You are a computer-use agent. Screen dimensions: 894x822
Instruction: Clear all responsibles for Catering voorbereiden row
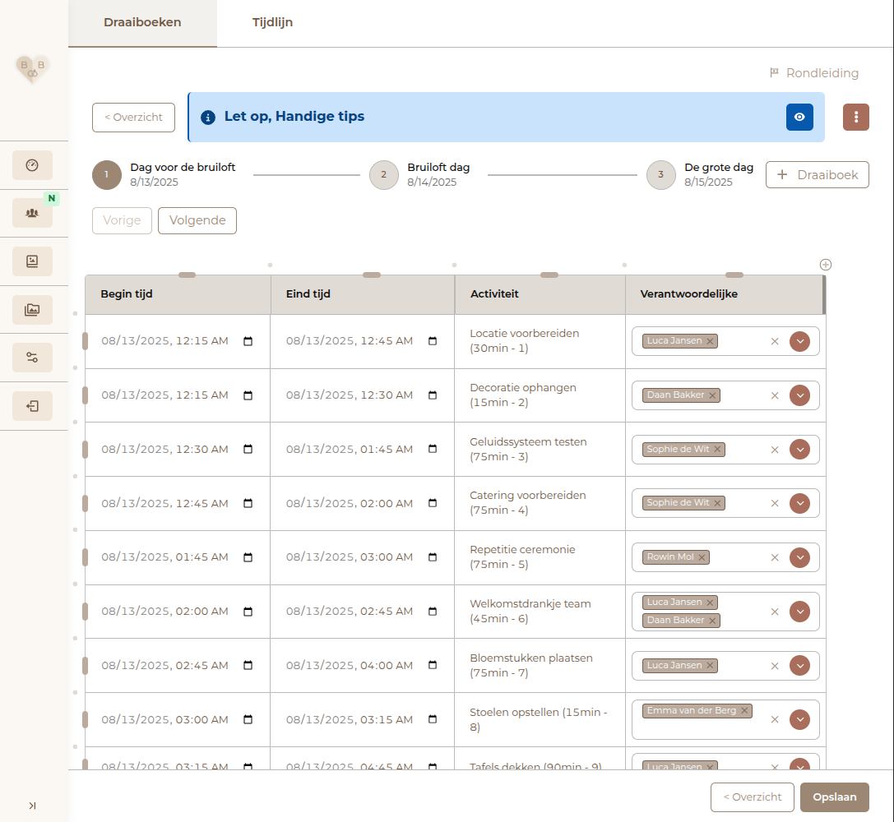tap(775, 504)
